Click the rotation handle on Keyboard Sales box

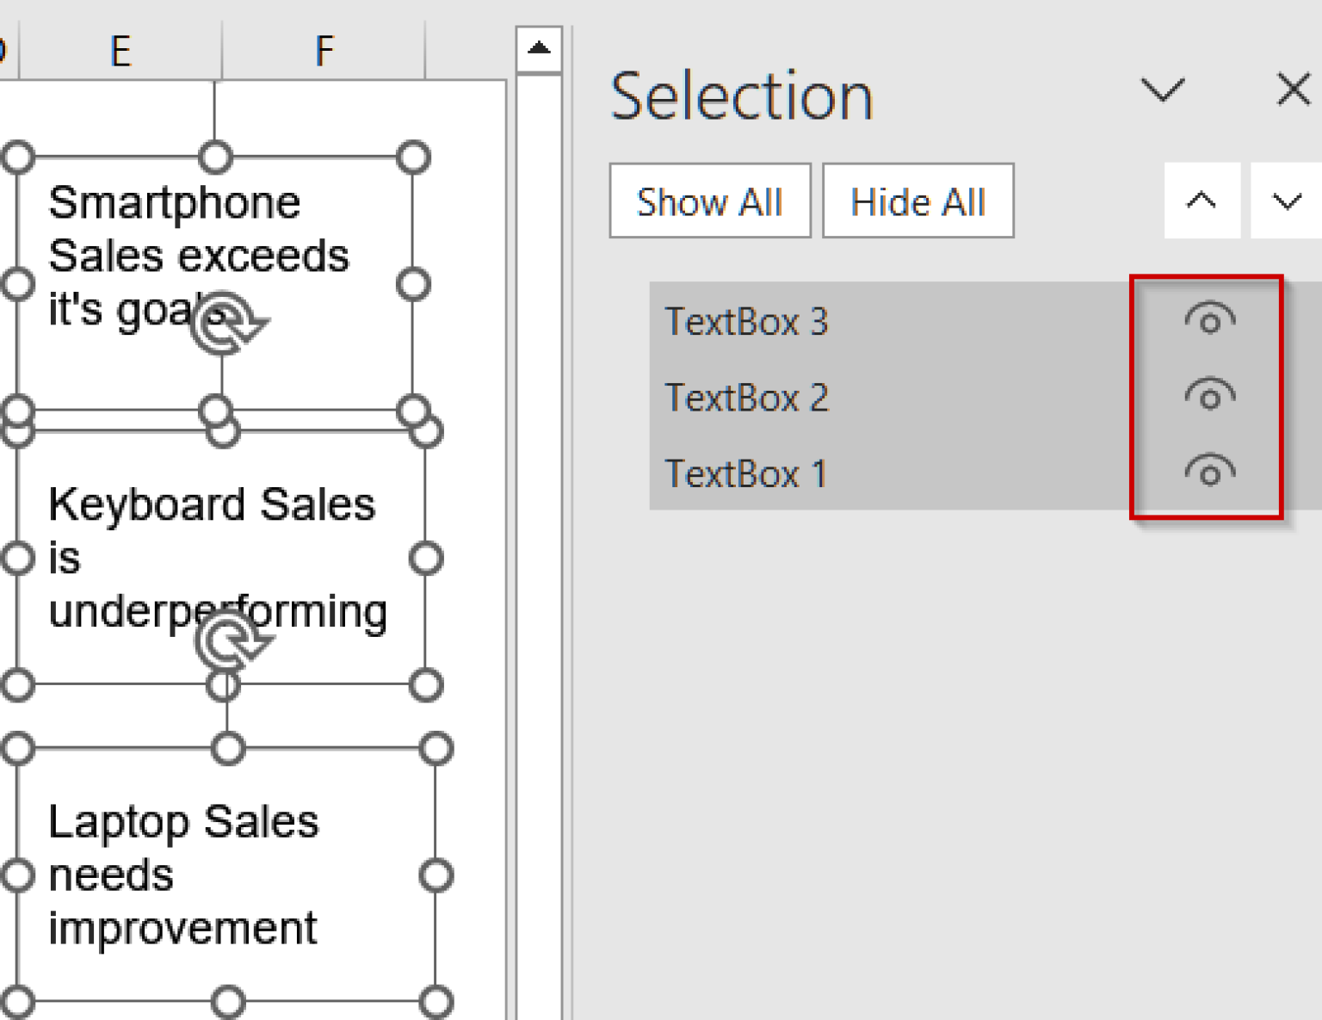[225, 641]
